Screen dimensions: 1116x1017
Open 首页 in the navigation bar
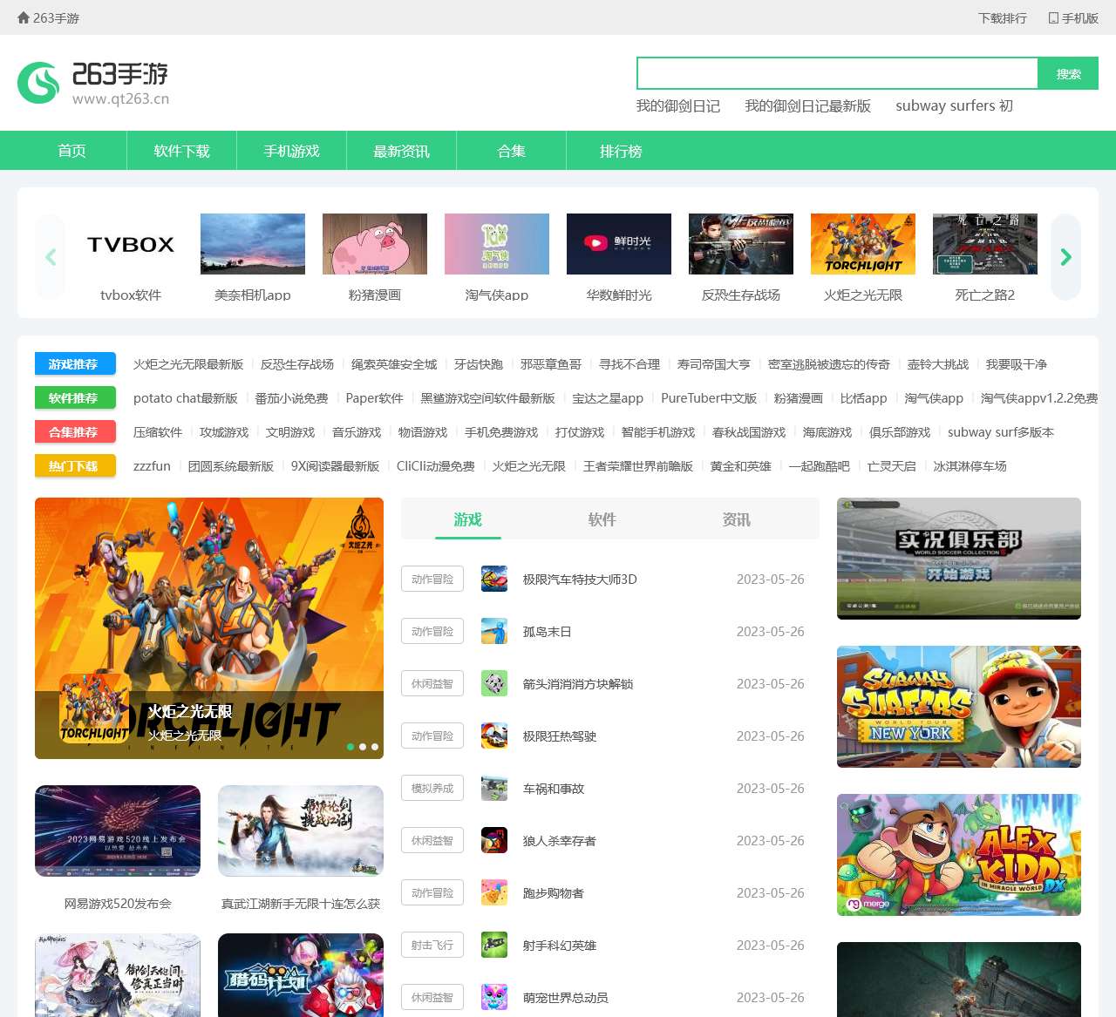[71, 151]
